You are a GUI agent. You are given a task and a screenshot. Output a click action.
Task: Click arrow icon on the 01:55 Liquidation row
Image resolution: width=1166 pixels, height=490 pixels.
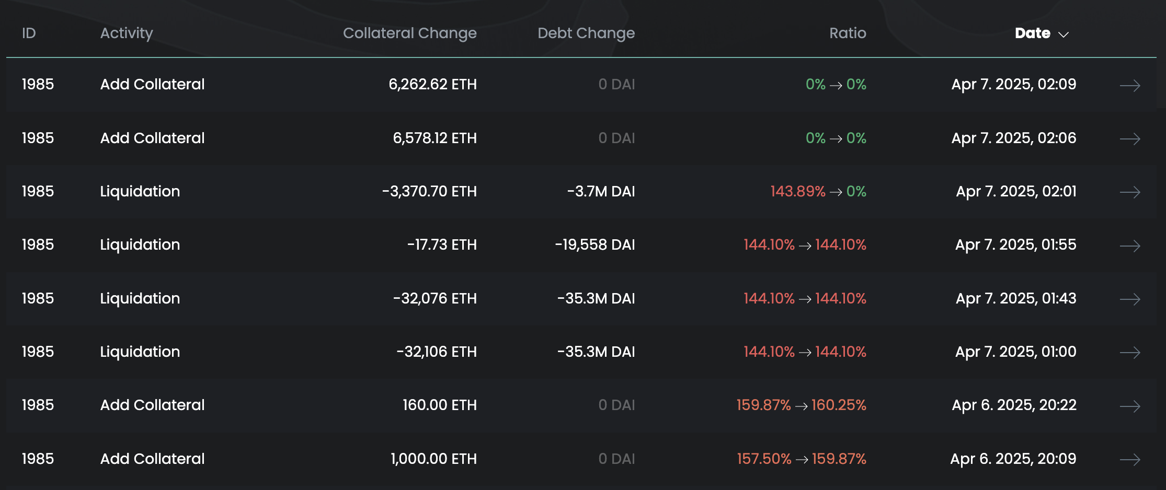pos(1129,246)
